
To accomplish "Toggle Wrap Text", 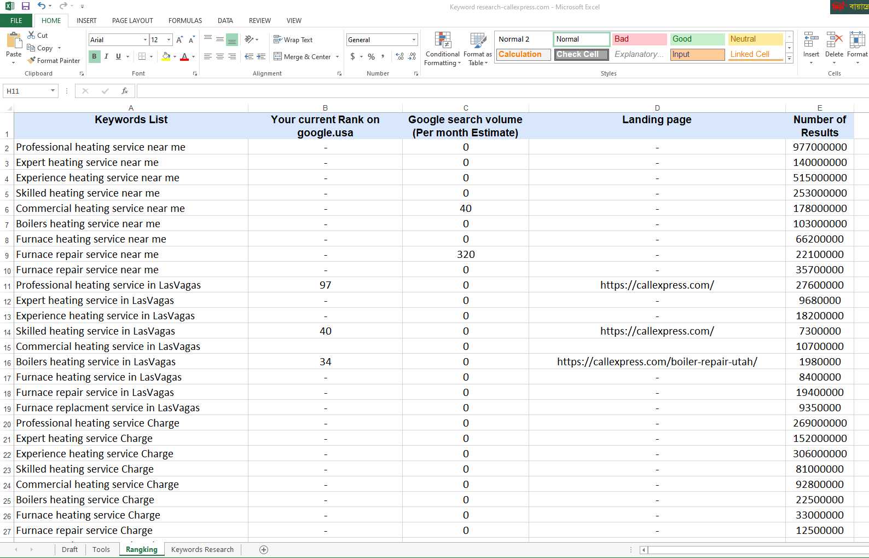I will (x=293, y=39).
